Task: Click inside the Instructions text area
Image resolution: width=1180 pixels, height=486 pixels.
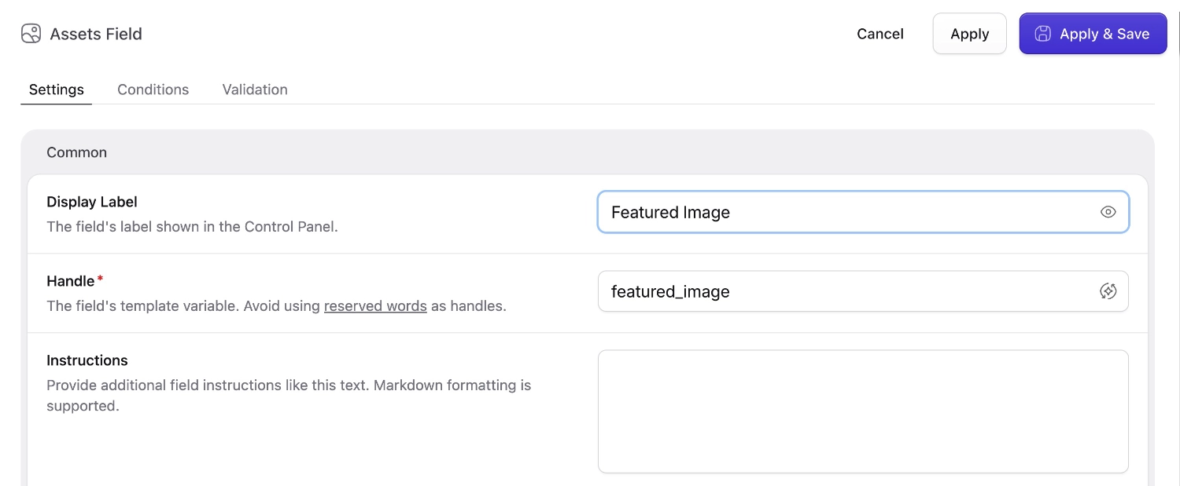Action: click(863, 411)
